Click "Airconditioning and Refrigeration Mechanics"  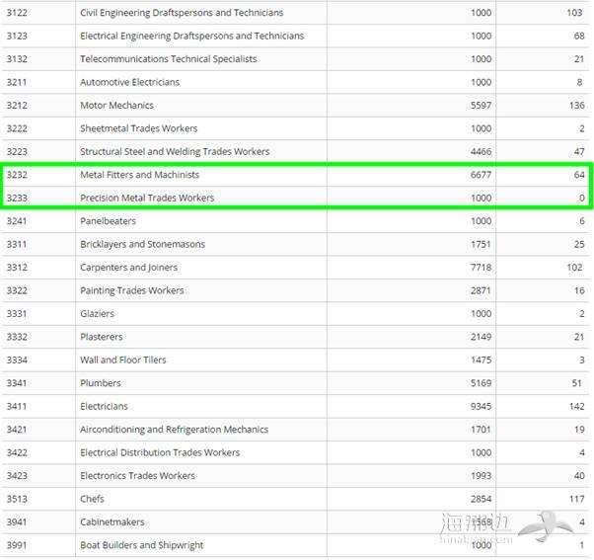175,429
